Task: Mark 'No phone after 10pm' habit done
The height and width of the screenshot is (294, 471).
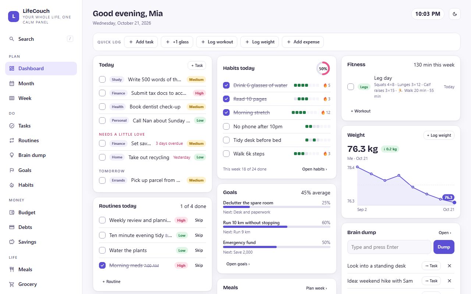Action: 226,126
